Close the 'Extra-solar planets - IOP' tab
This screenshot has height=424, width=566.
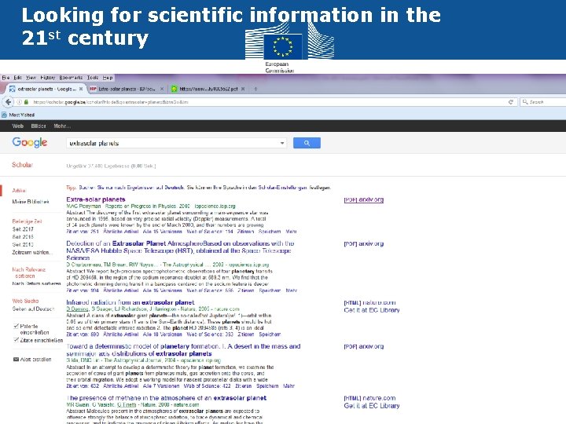coord(162,89)
